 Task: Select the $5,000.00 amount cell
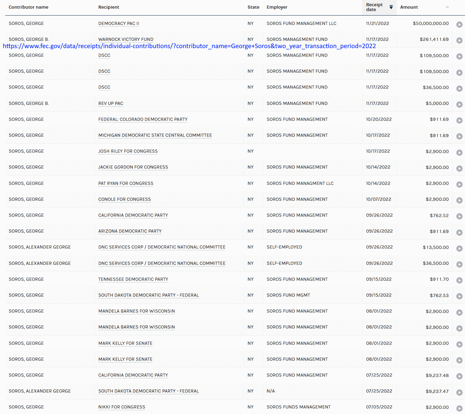437,103
